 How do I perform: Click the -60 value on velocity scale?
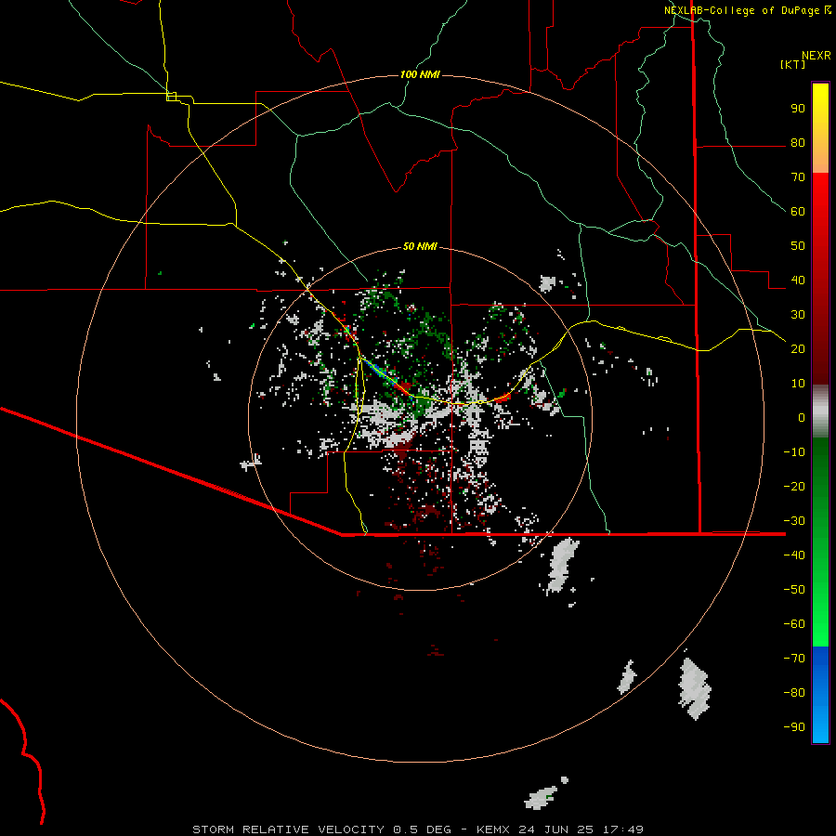click(x=794, y=624)
